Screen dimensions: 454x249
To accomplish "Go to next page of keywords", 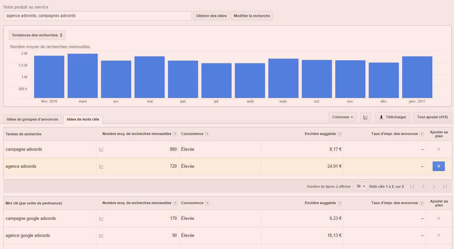I will tap(434, 186).
